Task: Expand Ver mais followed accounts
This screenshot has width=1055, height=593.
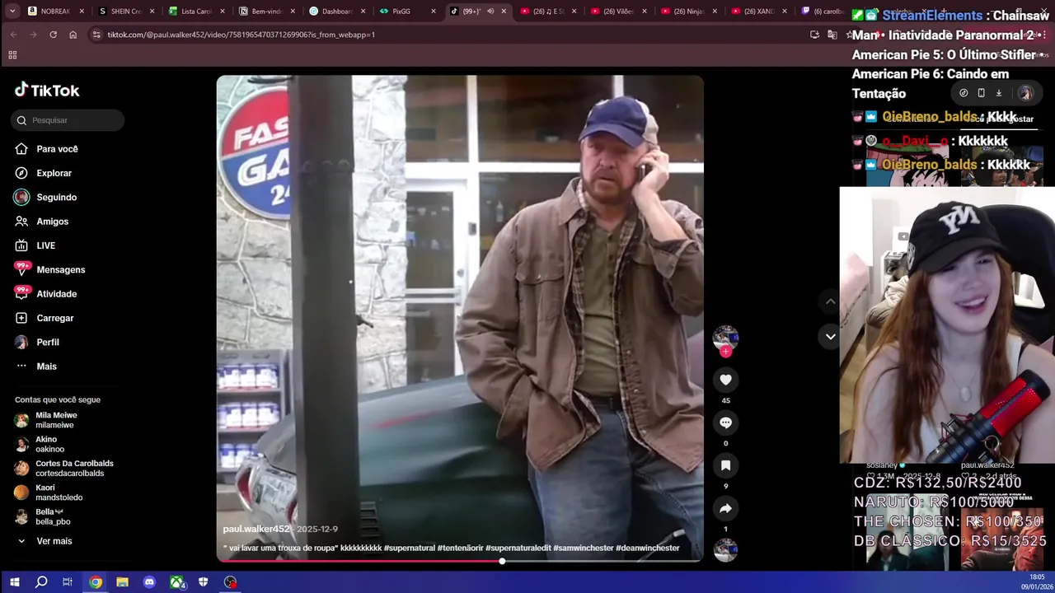Action: [45, 541]
